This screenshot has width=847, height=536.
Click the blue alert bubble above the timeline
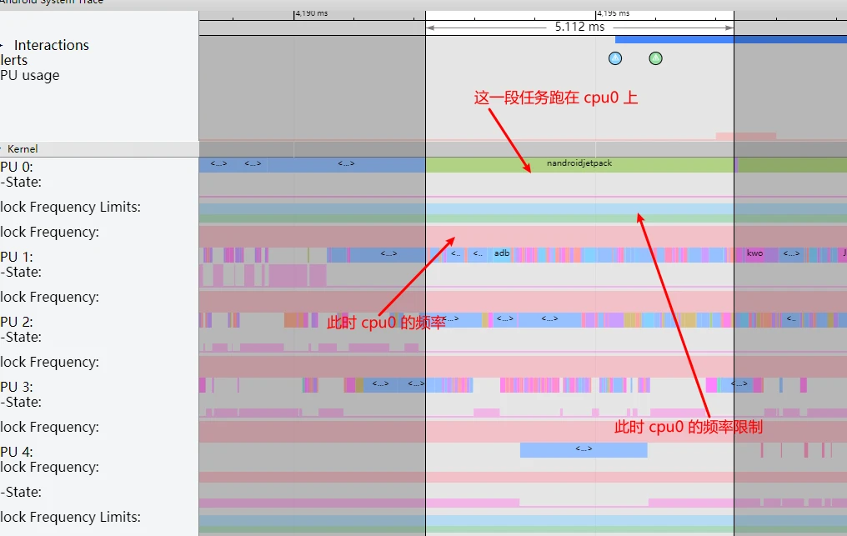[614, 58]
